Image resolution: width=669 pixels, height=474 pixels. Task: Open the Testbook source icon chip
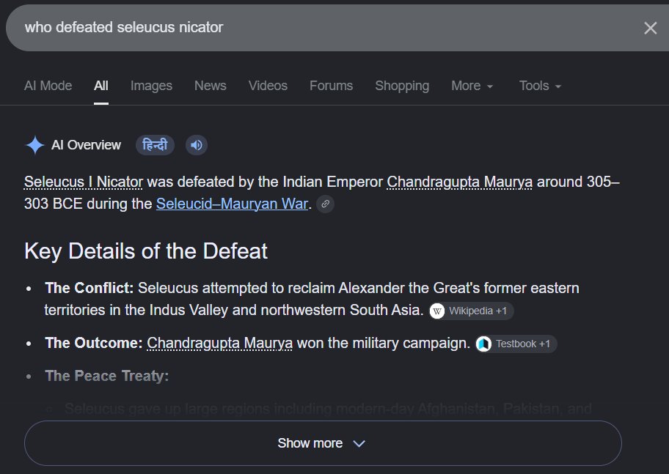(x=516, y=344)
